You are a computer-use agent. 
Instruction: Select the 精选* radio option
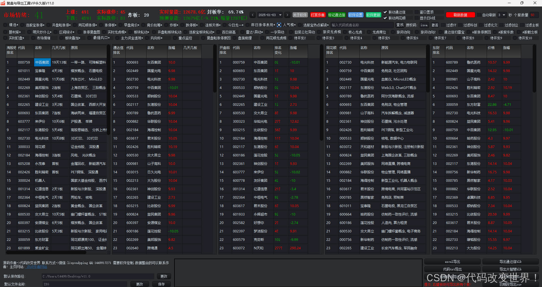(5, 25)
